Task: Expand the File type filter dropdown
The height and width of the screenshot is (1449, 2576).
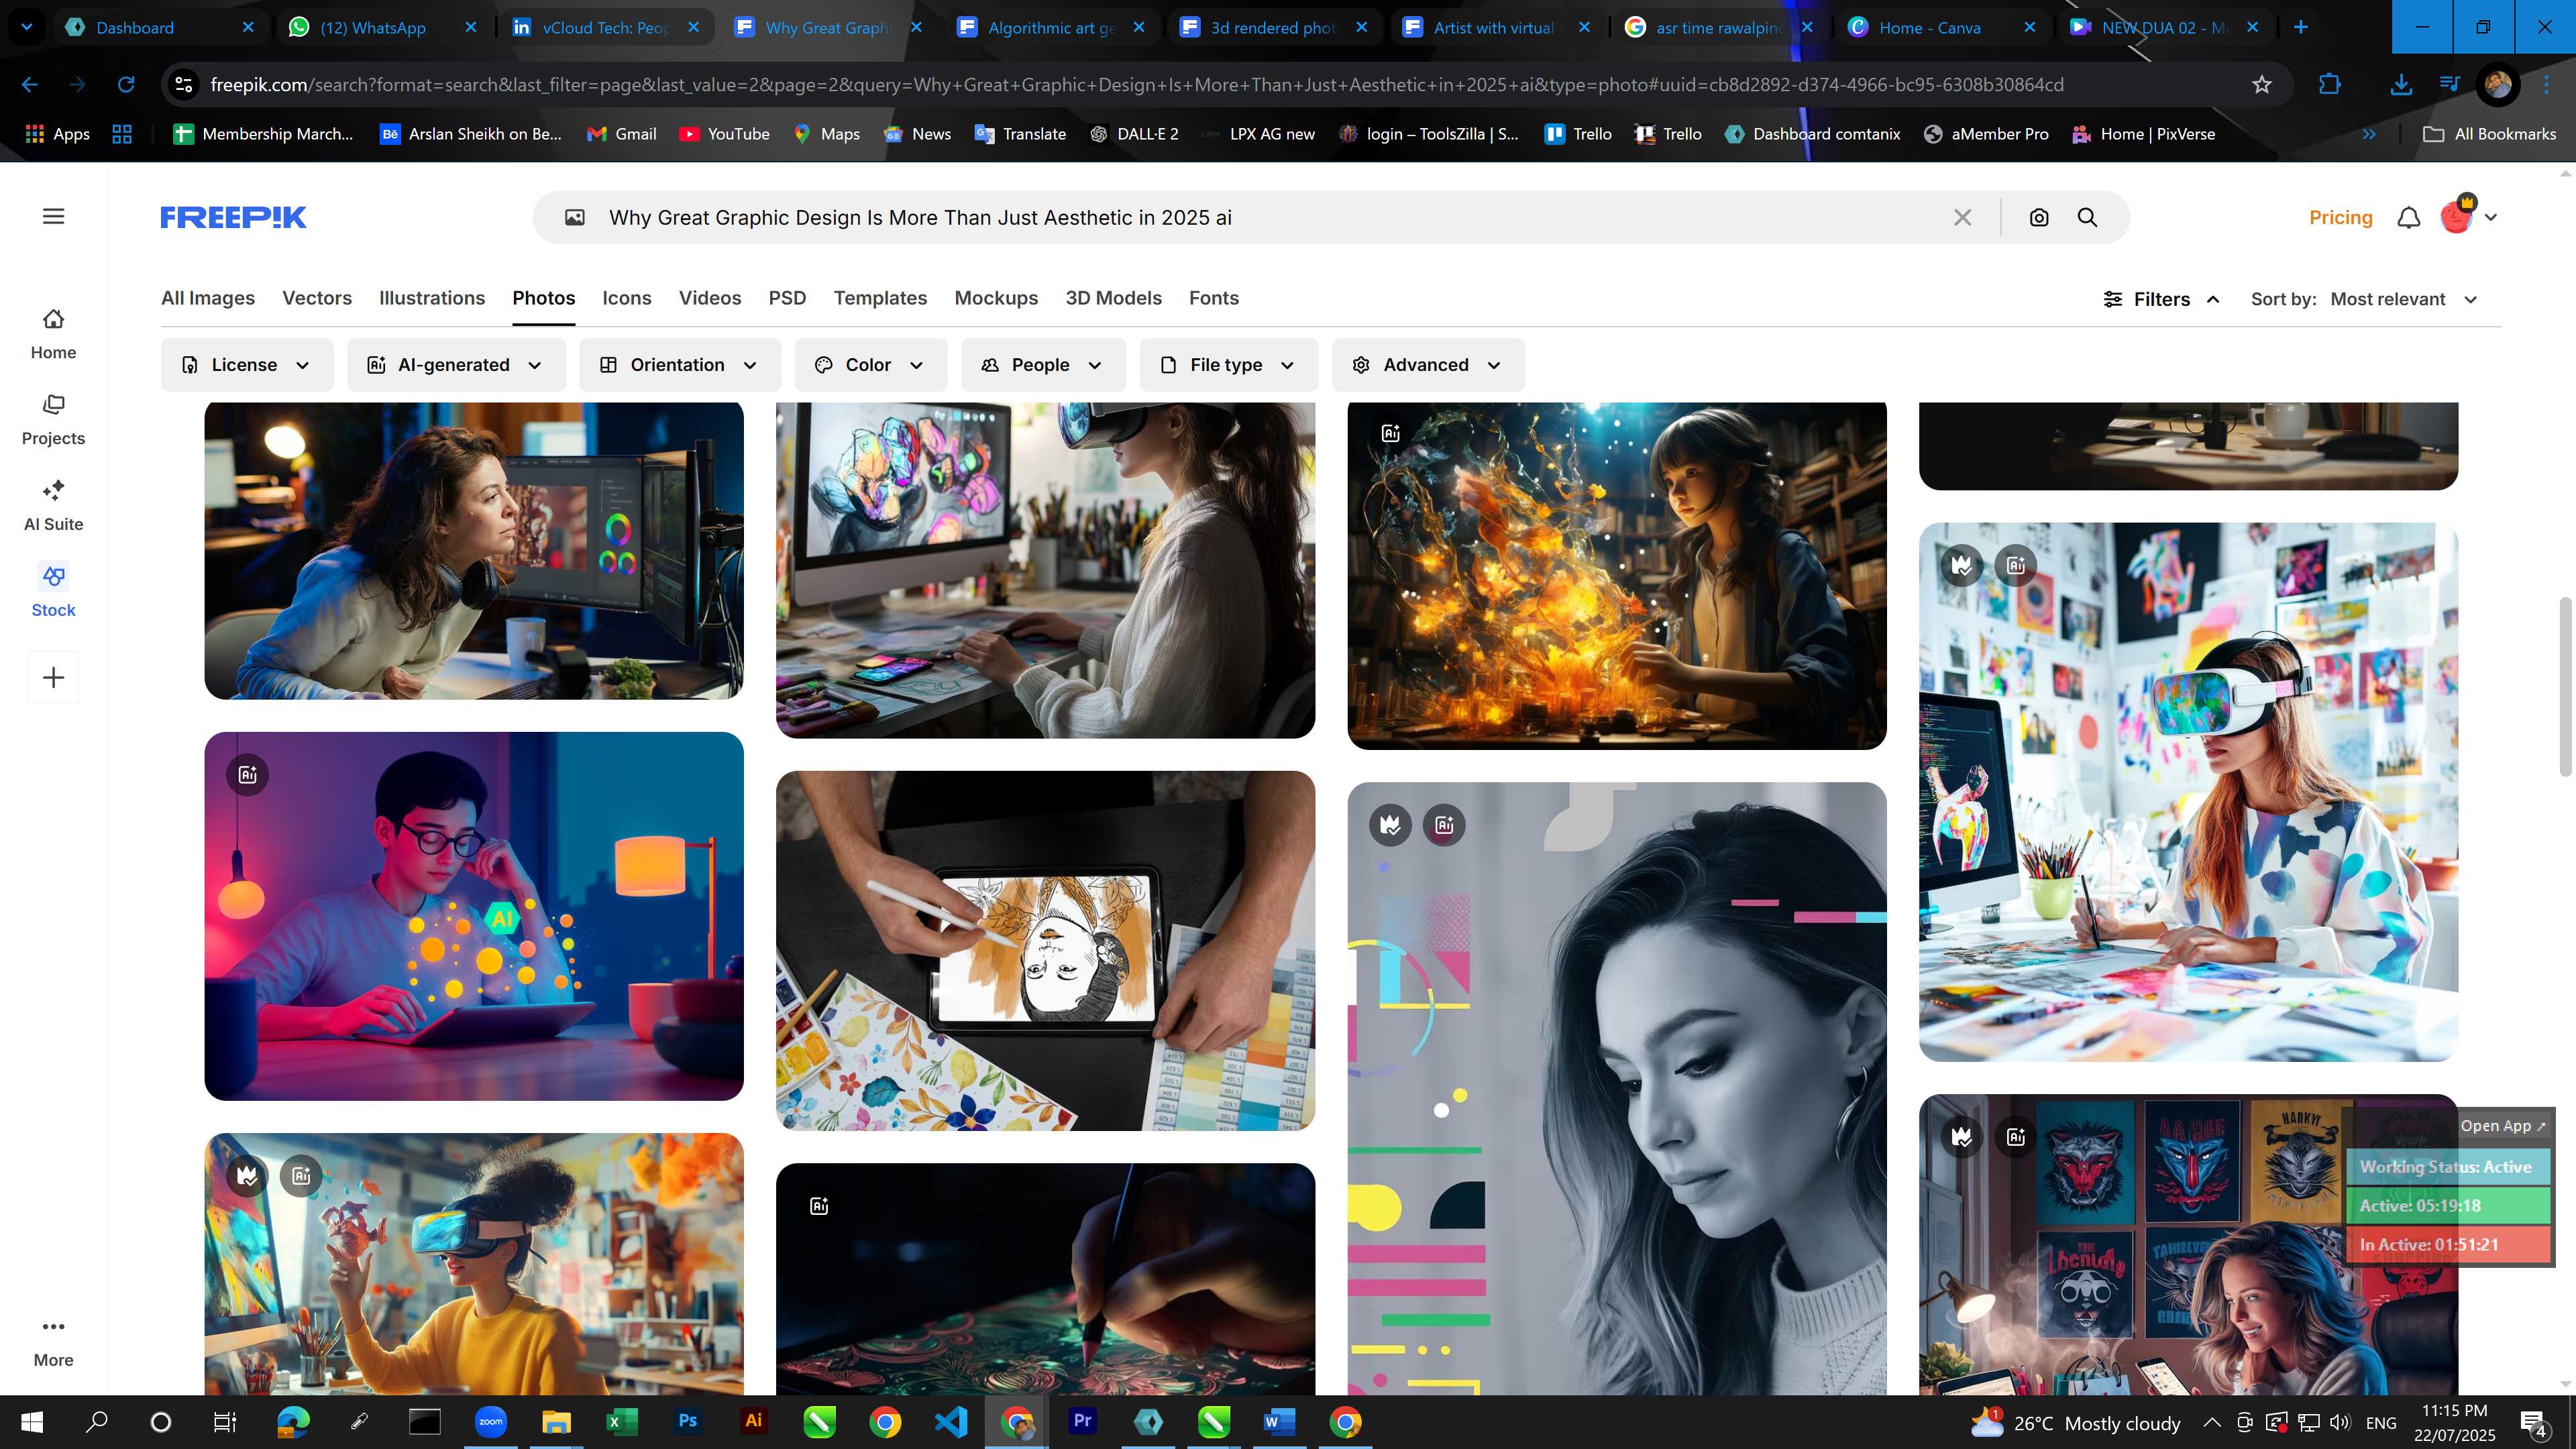Action: (1229, 365)
